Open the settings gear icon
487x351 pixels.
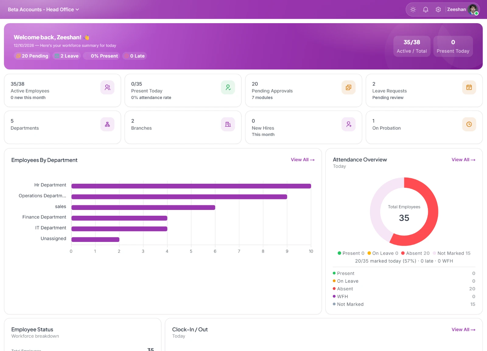(438, 9)
